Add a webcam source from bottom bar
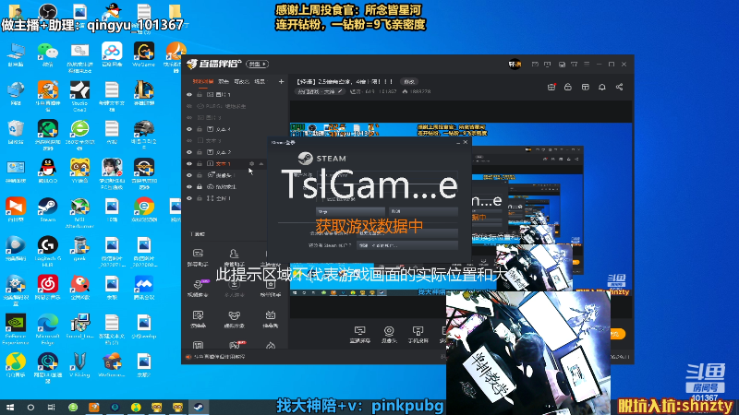The image size is (739, 415). [x=389, y=334]
